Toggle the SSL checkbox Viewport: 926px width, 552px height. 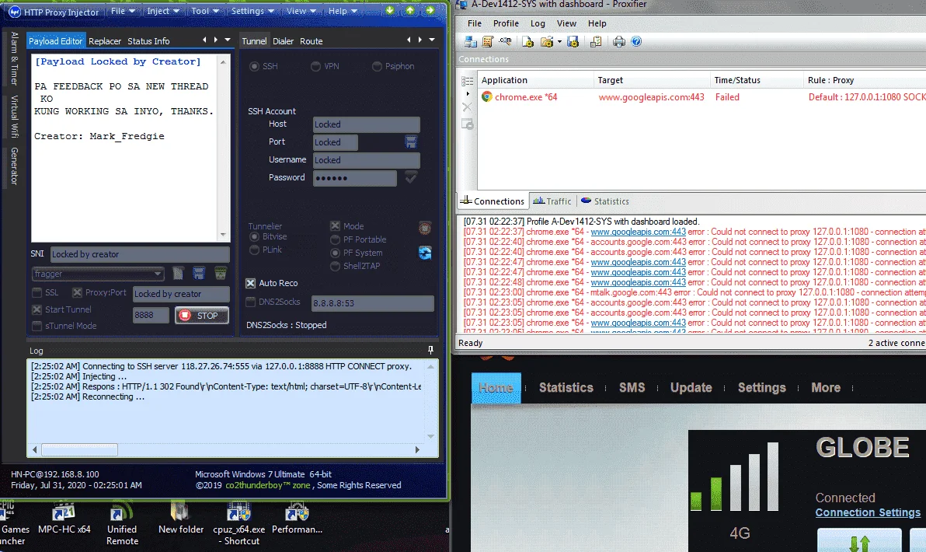point(37,292)
